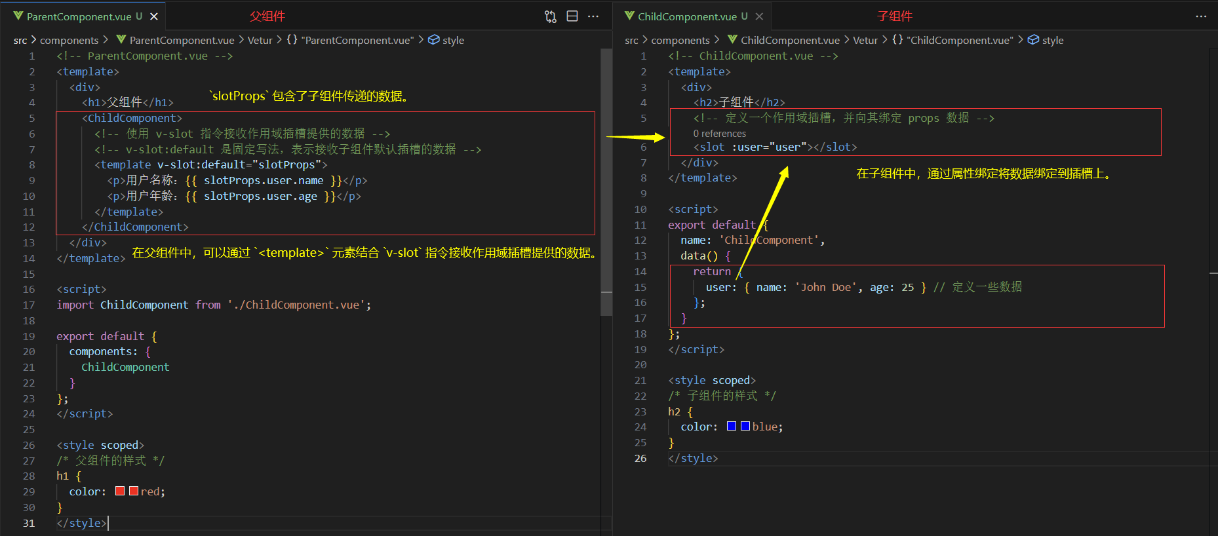Image resolution: width=1218 pixels, height=536 pixels.
Task: Open src breadcrumb in the right editor
Action: tap(631, 40)
